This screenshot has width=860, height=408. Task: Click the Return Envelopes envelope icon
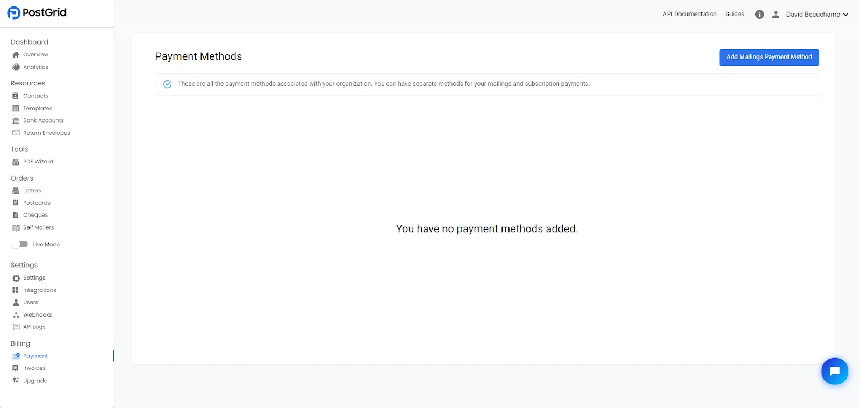click(x=16, y=133)
